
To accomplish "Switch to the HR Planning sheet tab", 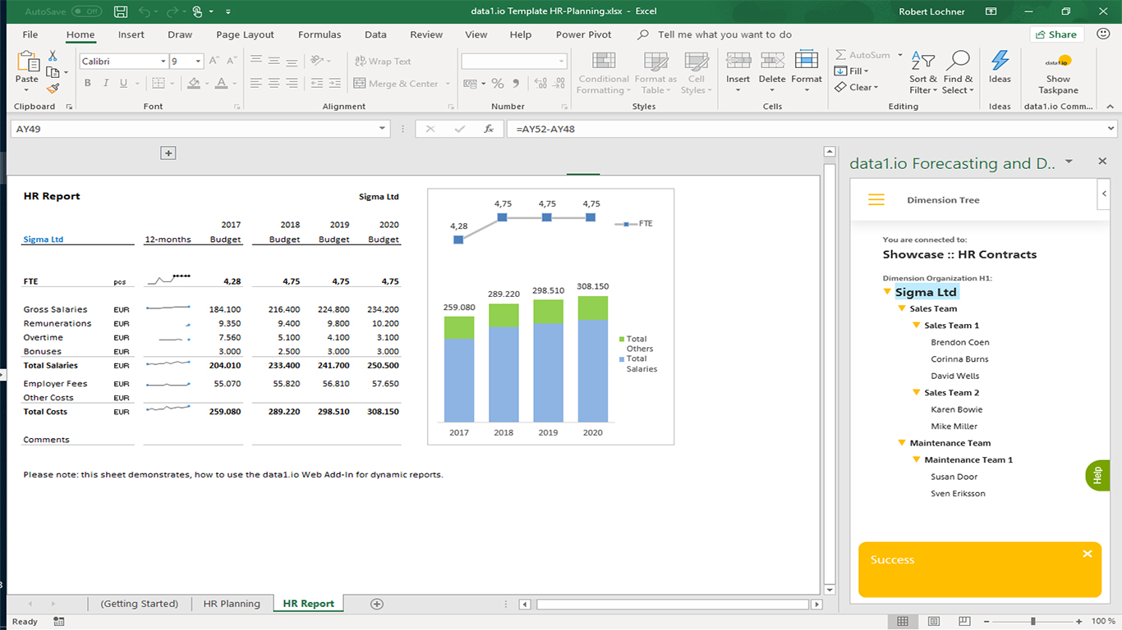I will pos(232,604).
